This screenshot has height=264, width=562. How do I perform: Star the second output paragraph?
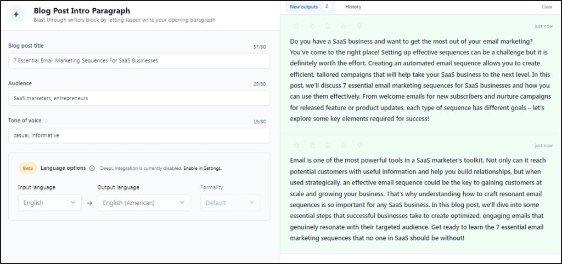[296, 145]
